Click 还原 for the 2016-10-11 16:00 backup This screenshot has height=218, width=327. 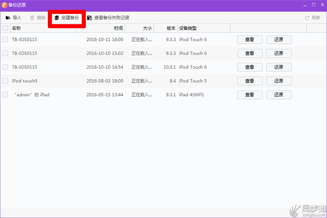[279, 39]
